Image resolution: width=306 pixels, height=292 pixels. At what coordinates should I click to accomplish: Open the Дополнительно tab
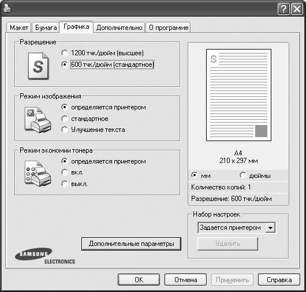pyautogui.click(x=119, y=28)
